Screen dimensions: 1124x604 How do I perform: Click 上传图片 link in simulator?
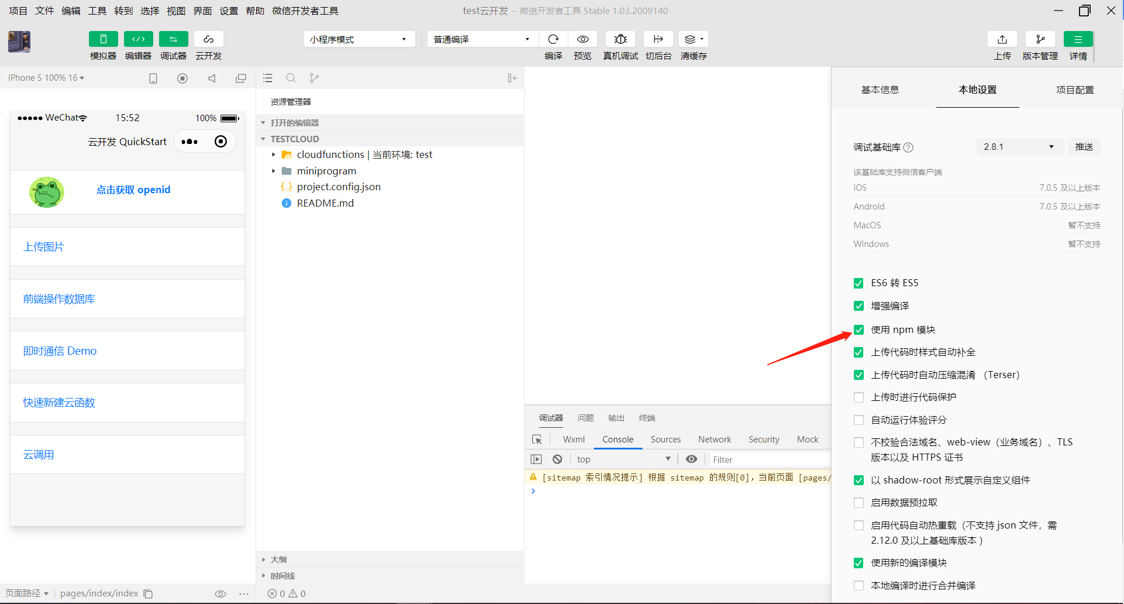[x=44, y=247]
